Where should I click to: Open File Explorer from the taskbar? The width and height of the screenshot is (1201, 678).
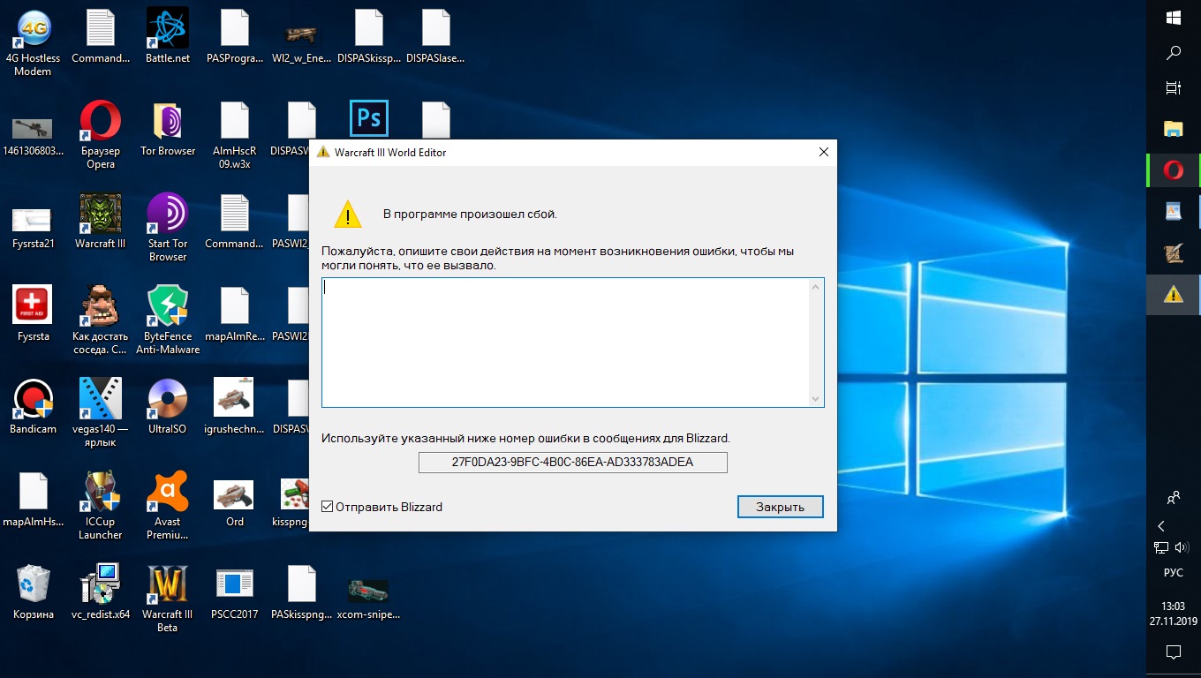[x=1174, y=129]
